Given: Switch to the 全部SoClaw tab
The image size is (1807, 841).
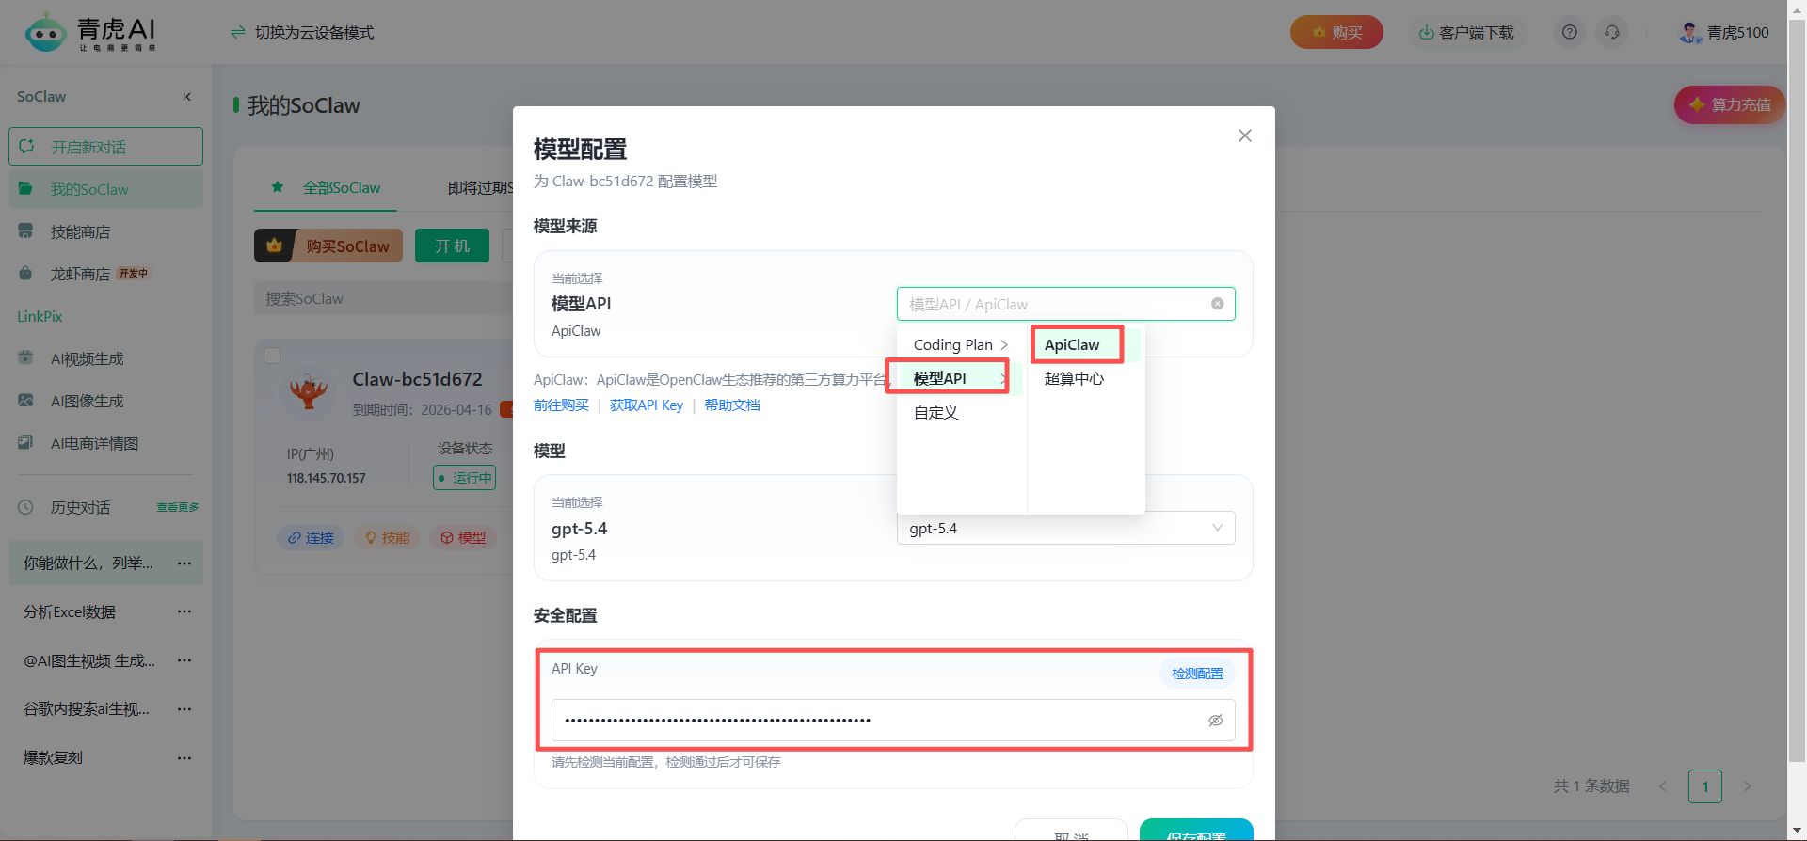Looking at the screenshot, I should click(327, 188).
